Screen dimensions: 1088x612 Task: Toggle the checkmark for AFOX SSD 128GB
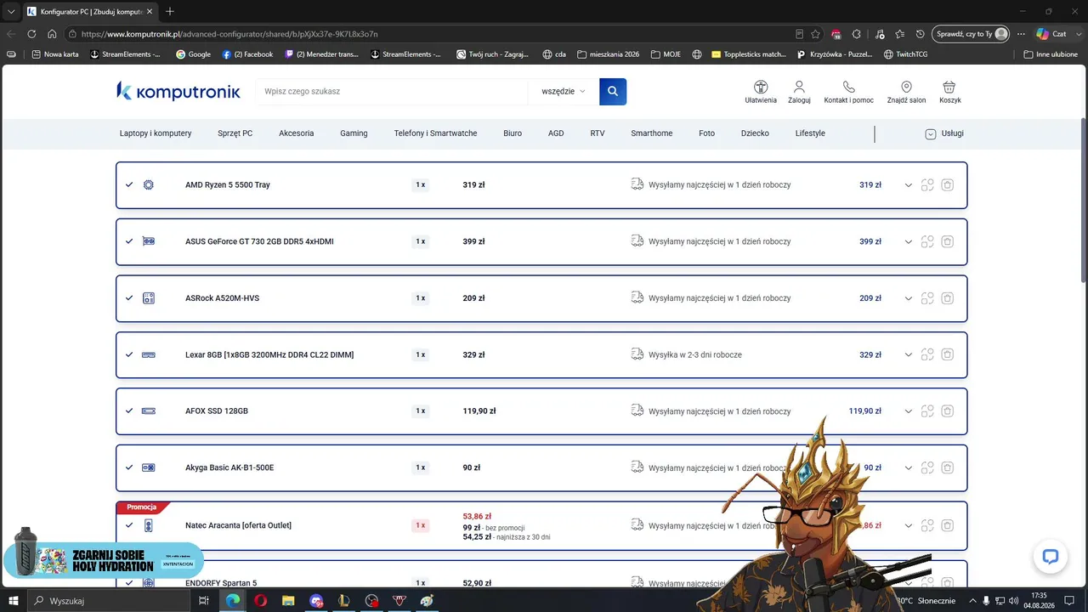tap(129, 411)
